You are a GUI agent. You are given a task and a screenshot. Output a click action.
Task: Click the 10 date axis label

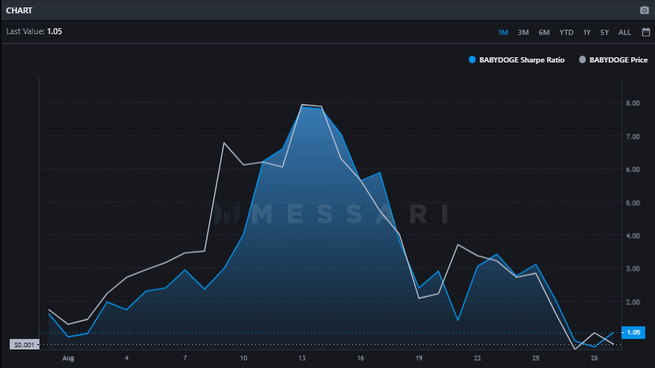(243, 358)
